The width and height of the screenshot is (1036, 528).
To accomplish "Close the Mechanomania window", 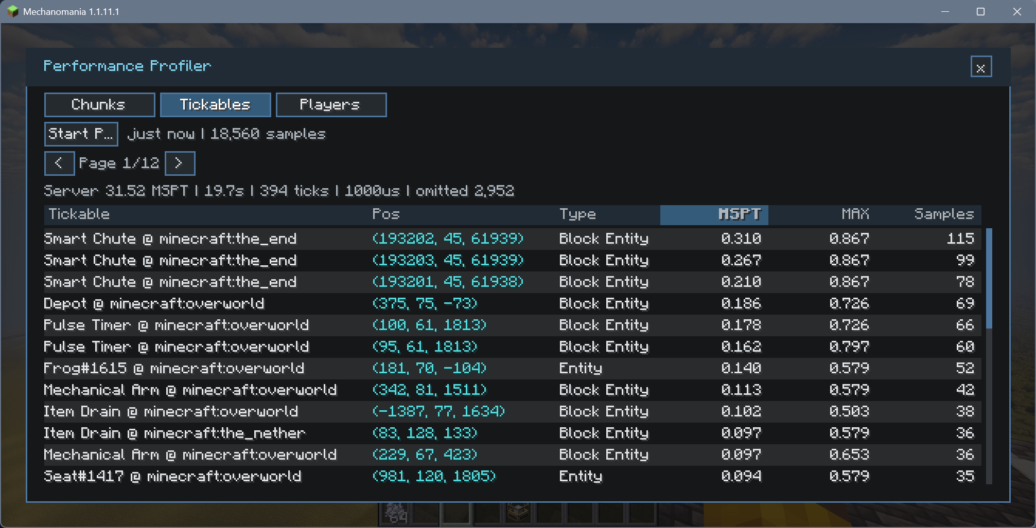I will (1017, 11).
